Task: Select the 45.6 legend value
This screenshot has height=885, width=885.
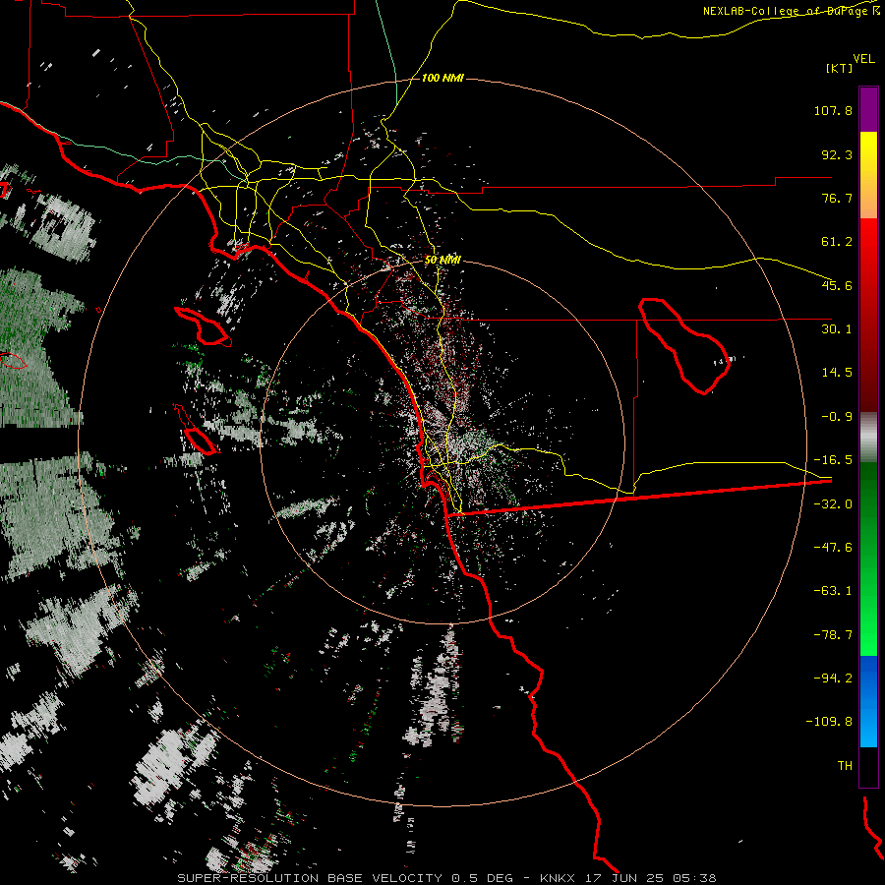Action: (837, 285)
